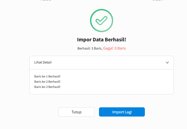187x129 pixels.
Task: Click the word Berhasil! in the first result row
Action: tap(54, 76)
